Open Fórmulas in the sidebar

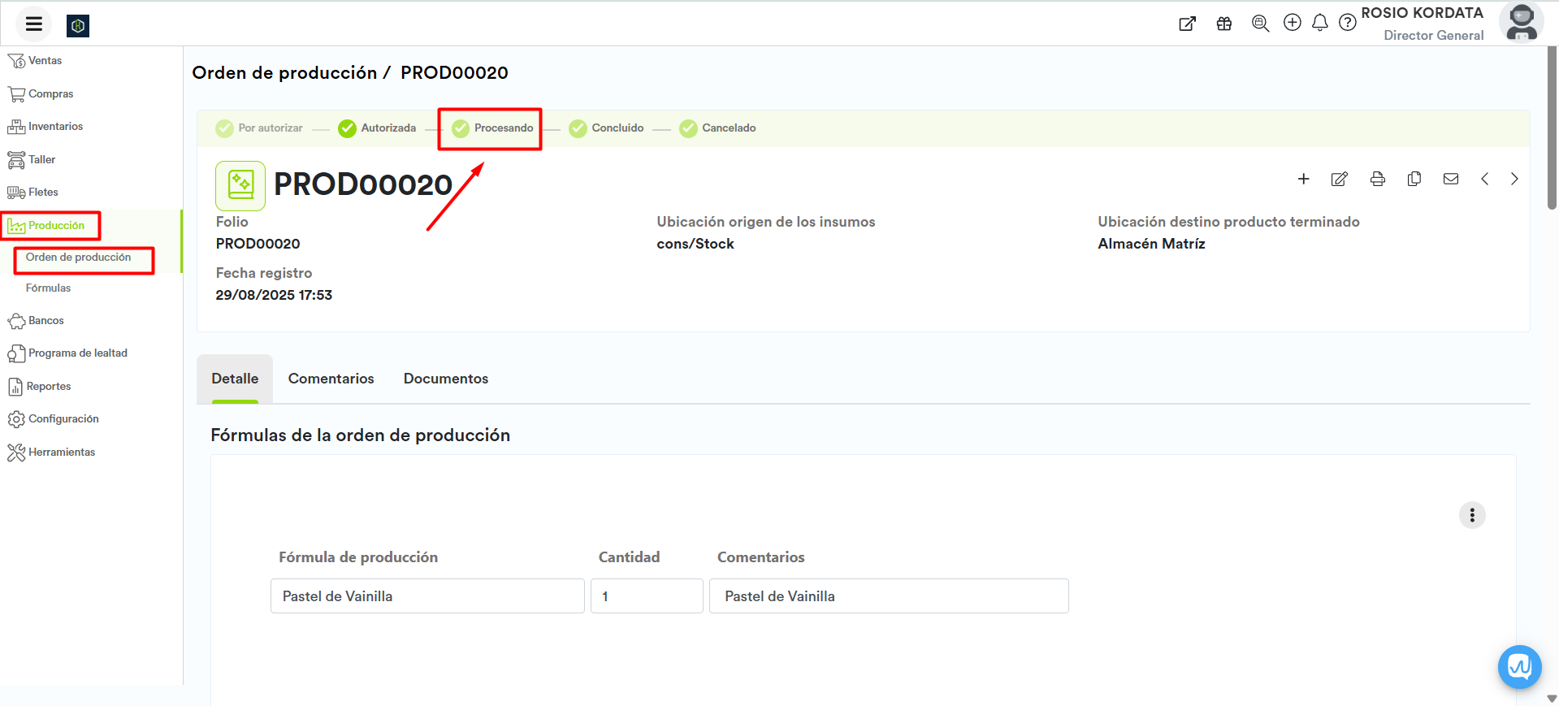48,288
